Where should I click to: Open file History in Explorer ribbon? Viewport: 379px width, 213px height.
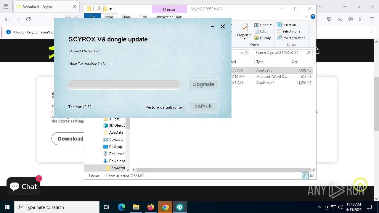coord(263,38)
